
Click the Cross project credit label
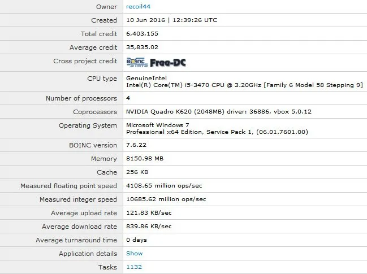click(x=85, y=61)
